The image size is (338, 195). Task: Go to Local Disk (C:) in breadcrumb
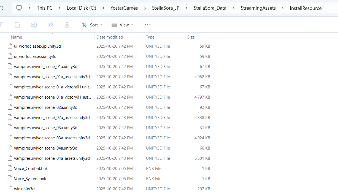(82, 8)
